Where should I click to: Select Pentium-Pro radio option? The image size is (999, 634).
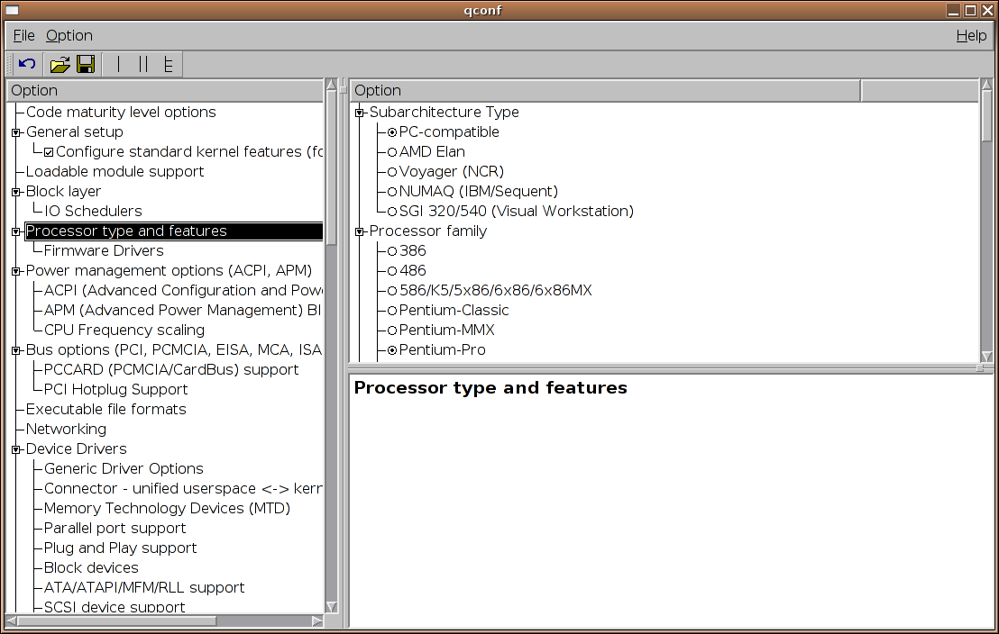point(392,350)
